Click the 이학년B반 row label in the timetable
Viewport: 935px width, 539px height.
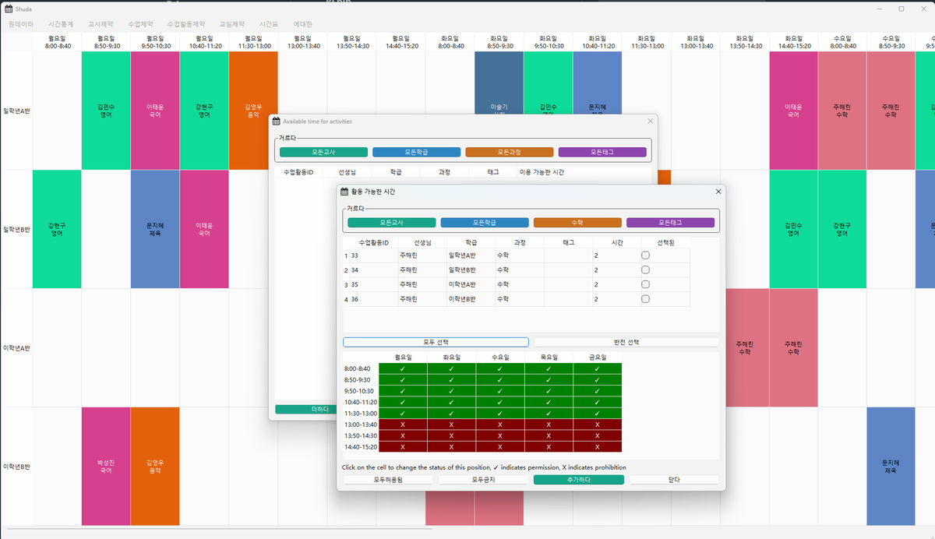click(x=16, y=467)
